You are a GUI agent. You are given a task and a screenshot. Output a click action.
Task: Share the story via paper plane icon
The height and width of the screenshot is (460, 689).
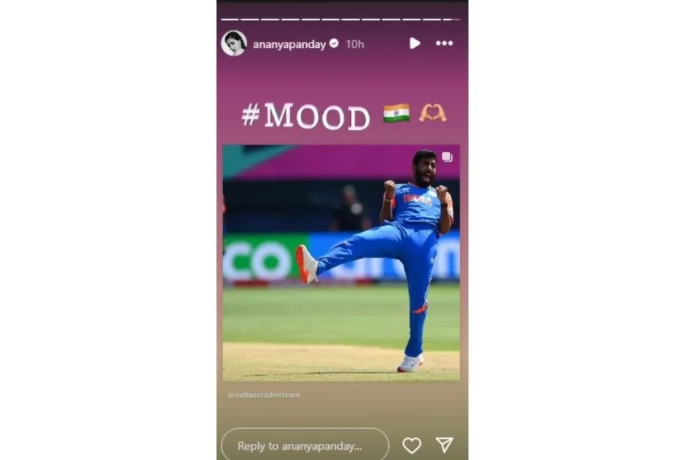point(444,445)
